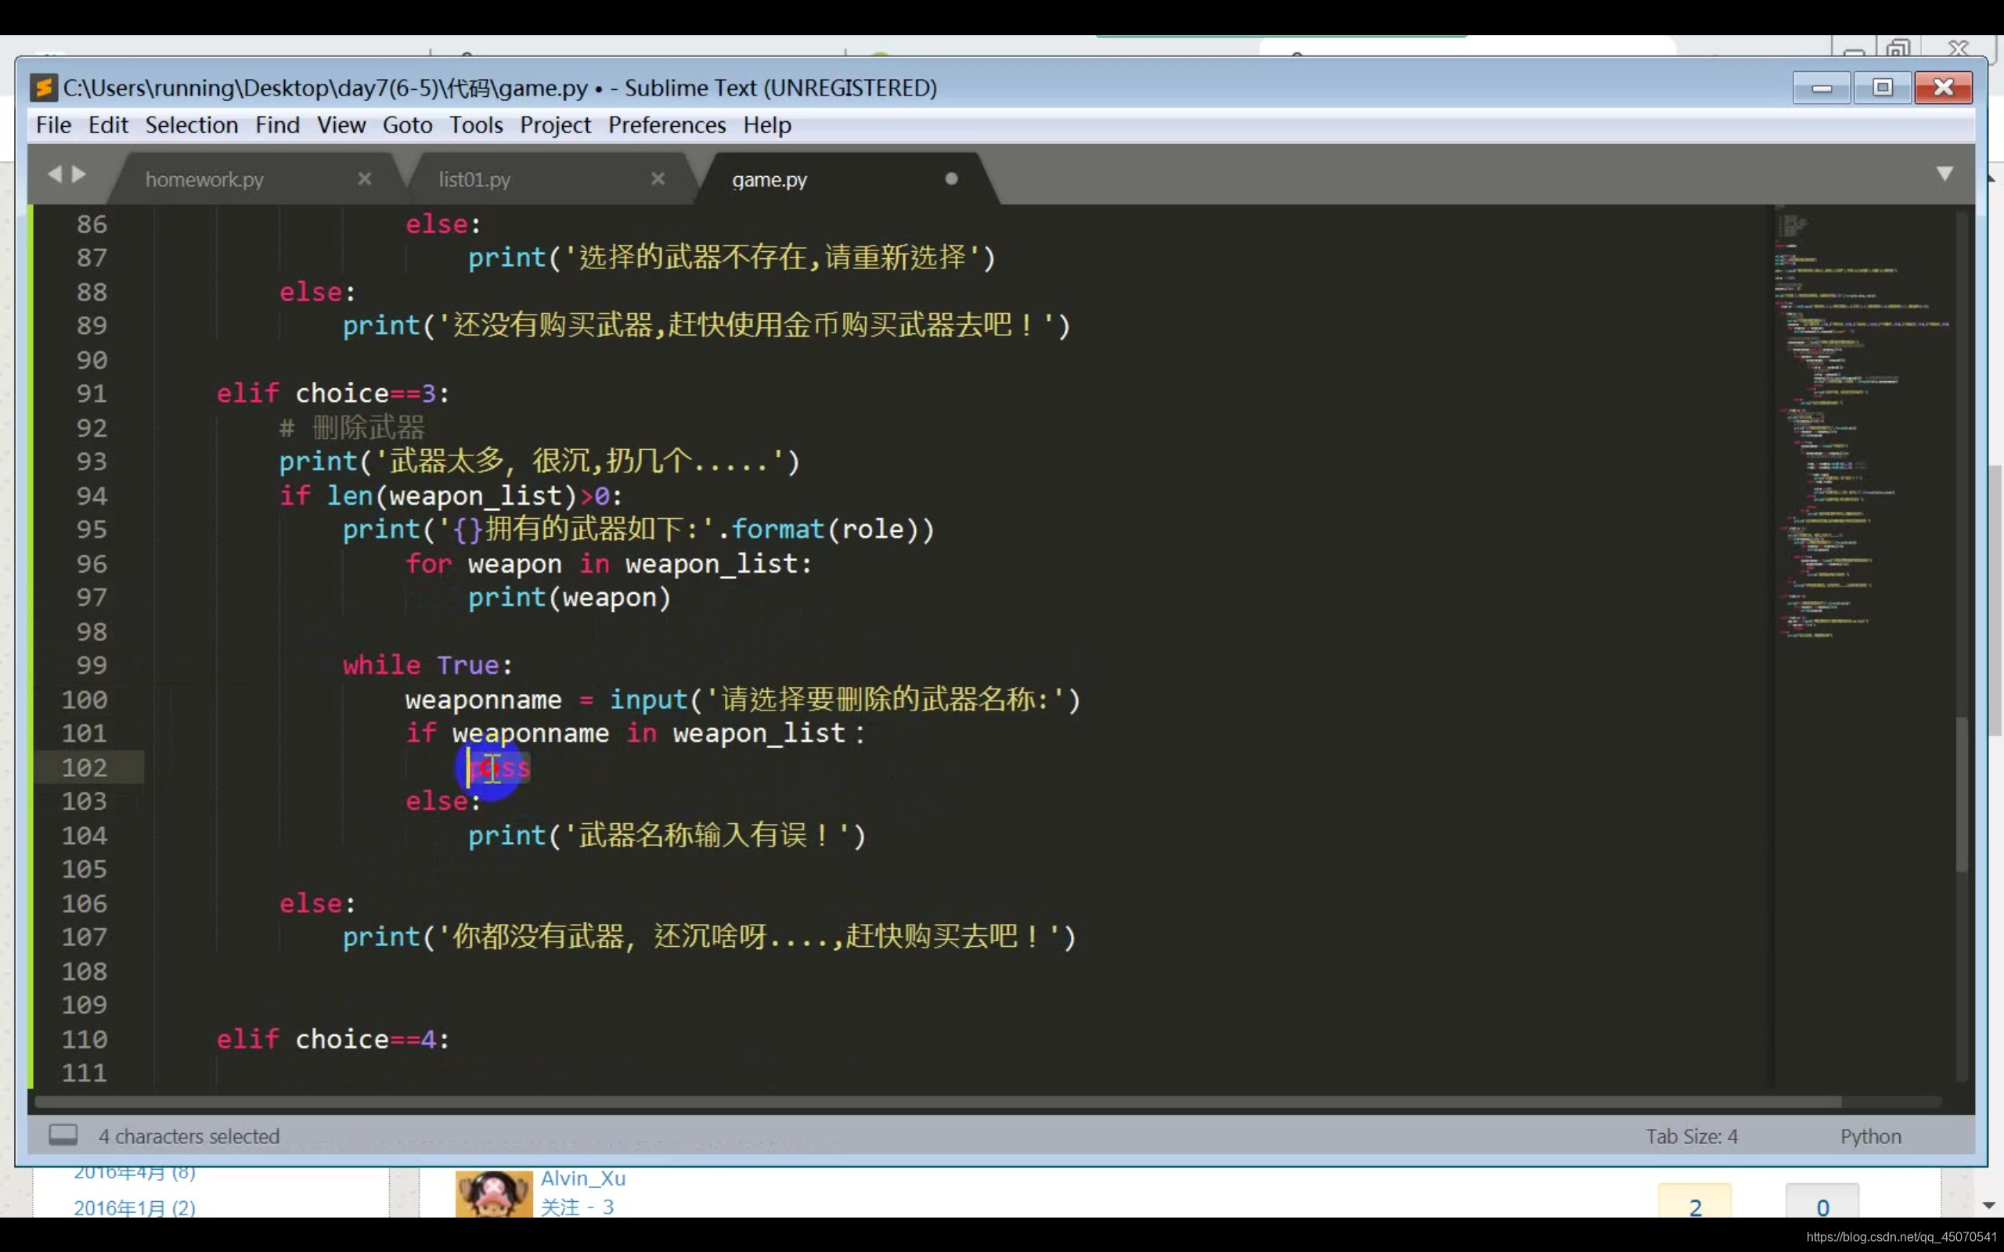Image resolution: width=2004 pixels, height=1252 pixels.
Task: Change Python syntax selector
Action: click(1870, 1136)
